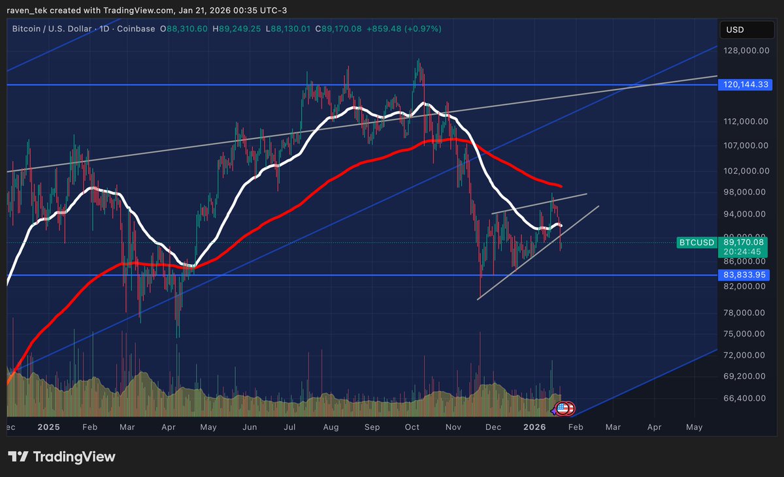
Task: Click the Sep label on the time axis
Action: pyautogui.click(x=372, y=427)
